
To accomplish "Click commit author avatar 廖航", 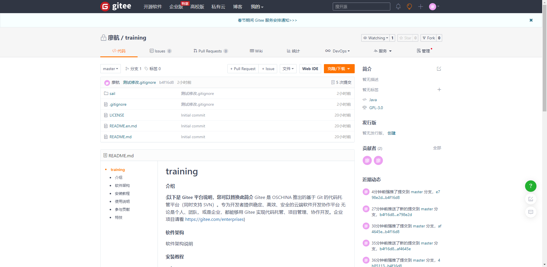I will [107, 83].
